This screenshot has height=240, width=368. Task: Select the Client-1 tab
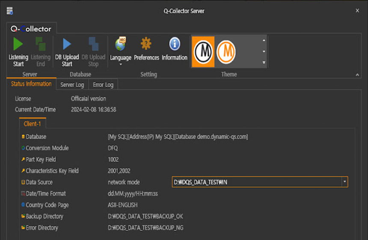33,124
